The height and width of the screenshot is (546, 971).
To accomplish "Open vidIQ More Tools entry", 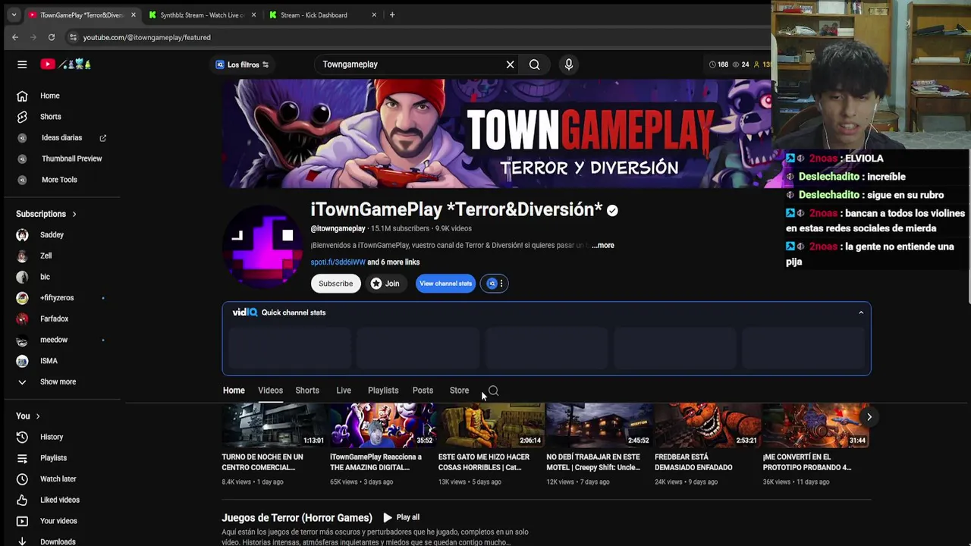I will (59, 180).
